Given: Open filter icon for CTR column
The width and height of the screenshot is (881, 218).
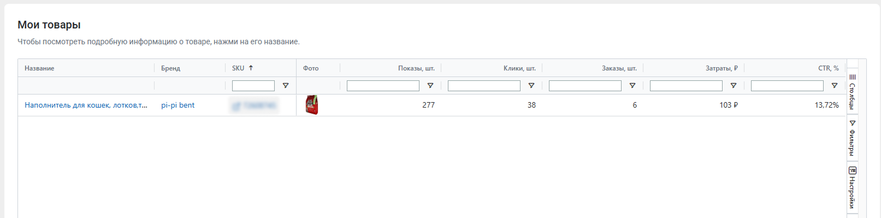Looking at the screenshot, I should (835, 86).
